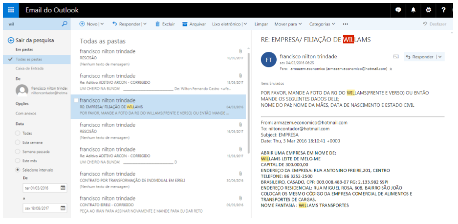Image resolution: width=458 pixels, height=224 pixels.
Task: Click the search magnifier icon
Action: [x=65, y=24]
